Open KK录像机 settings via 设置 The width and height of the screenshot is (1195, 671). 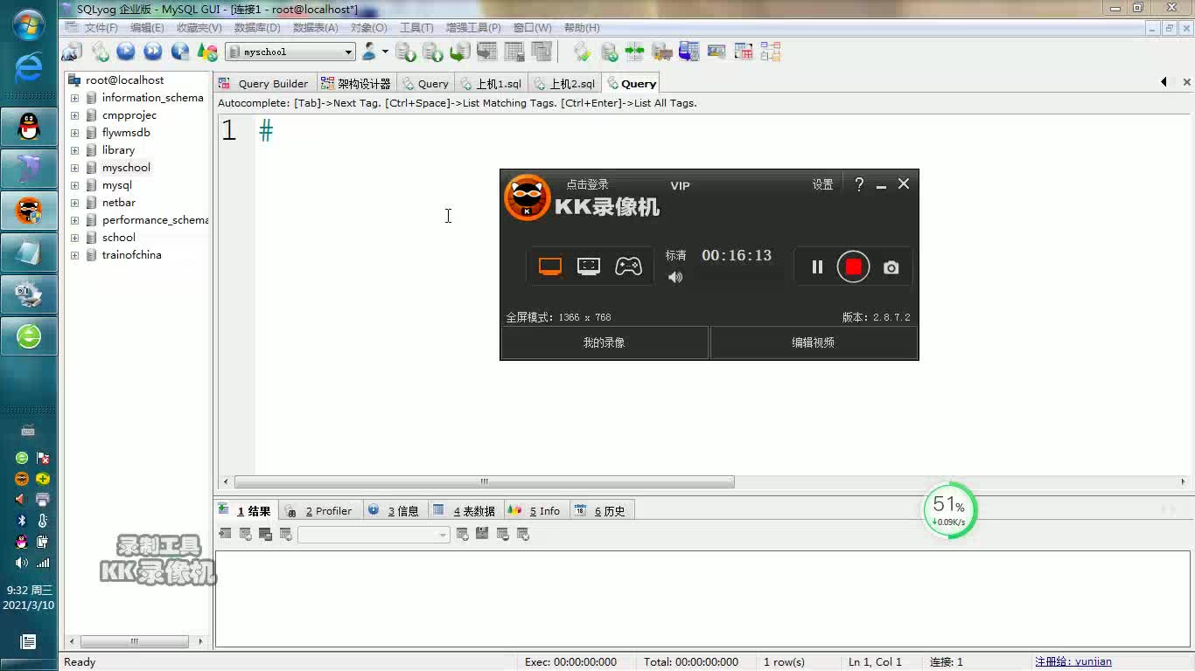coord(822,184)
